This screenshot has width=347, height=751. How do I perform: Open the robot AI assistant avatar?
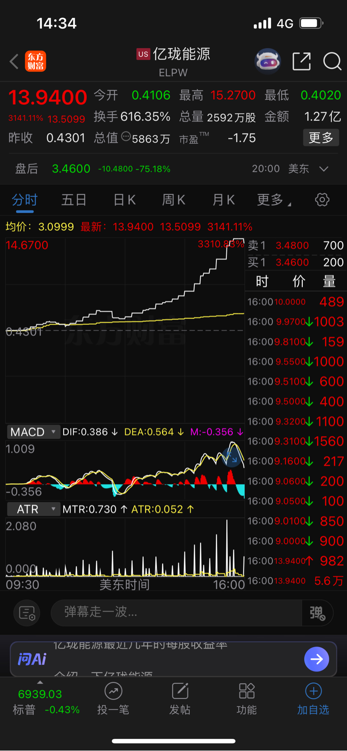267,61
